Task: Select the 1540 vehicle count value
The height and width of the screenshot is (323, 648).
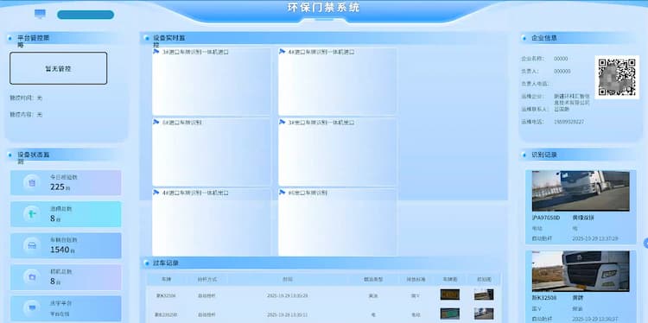Action: tap(60, 250)
